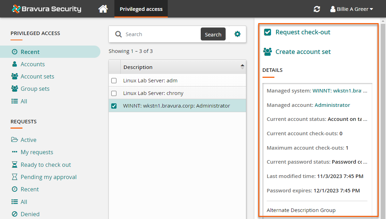
Task: Click the Create account set people icon
Action: pyautogui.click(x=268, y=52)
